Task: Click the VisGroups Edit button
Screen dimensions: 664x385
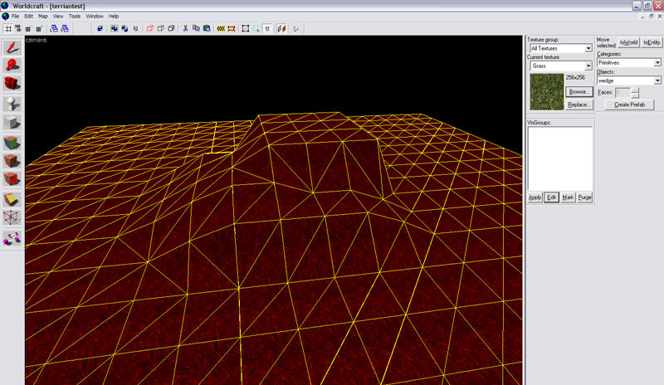Action: click(551, 197)
